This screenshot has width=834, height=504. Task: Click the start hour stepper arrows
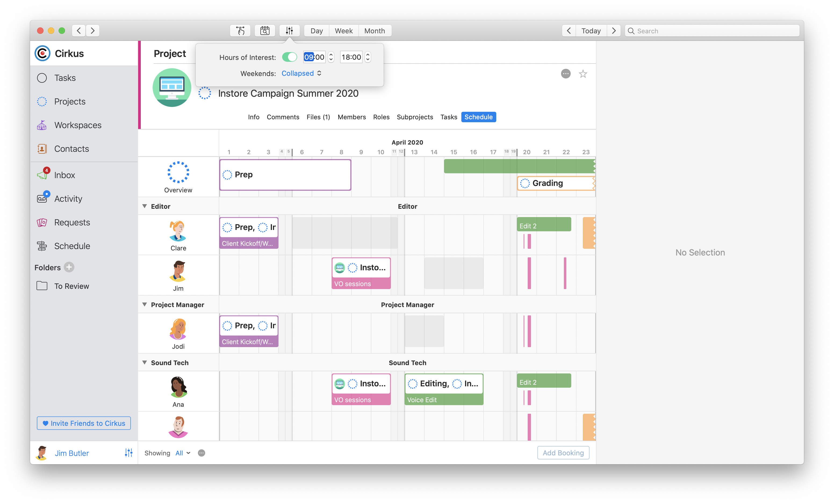[331, 57]
